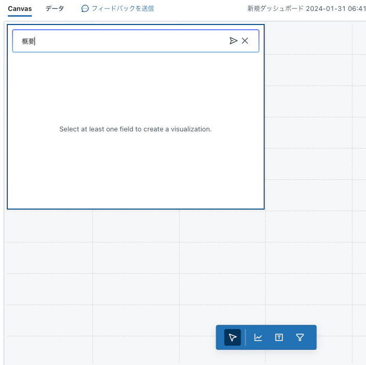Open フィードバックを送信 link
Screen dimensions: 366x365
pos(123,9)
